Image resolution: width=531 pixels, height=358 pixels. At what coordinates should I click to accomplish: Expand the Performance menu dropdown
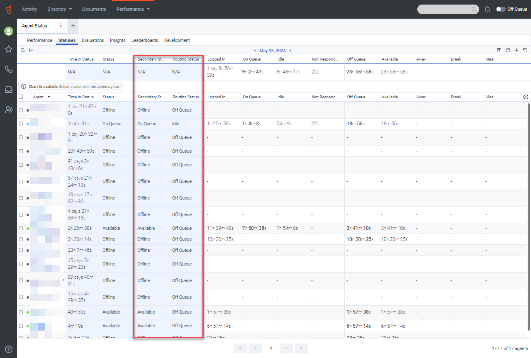[x=133, y=9]
